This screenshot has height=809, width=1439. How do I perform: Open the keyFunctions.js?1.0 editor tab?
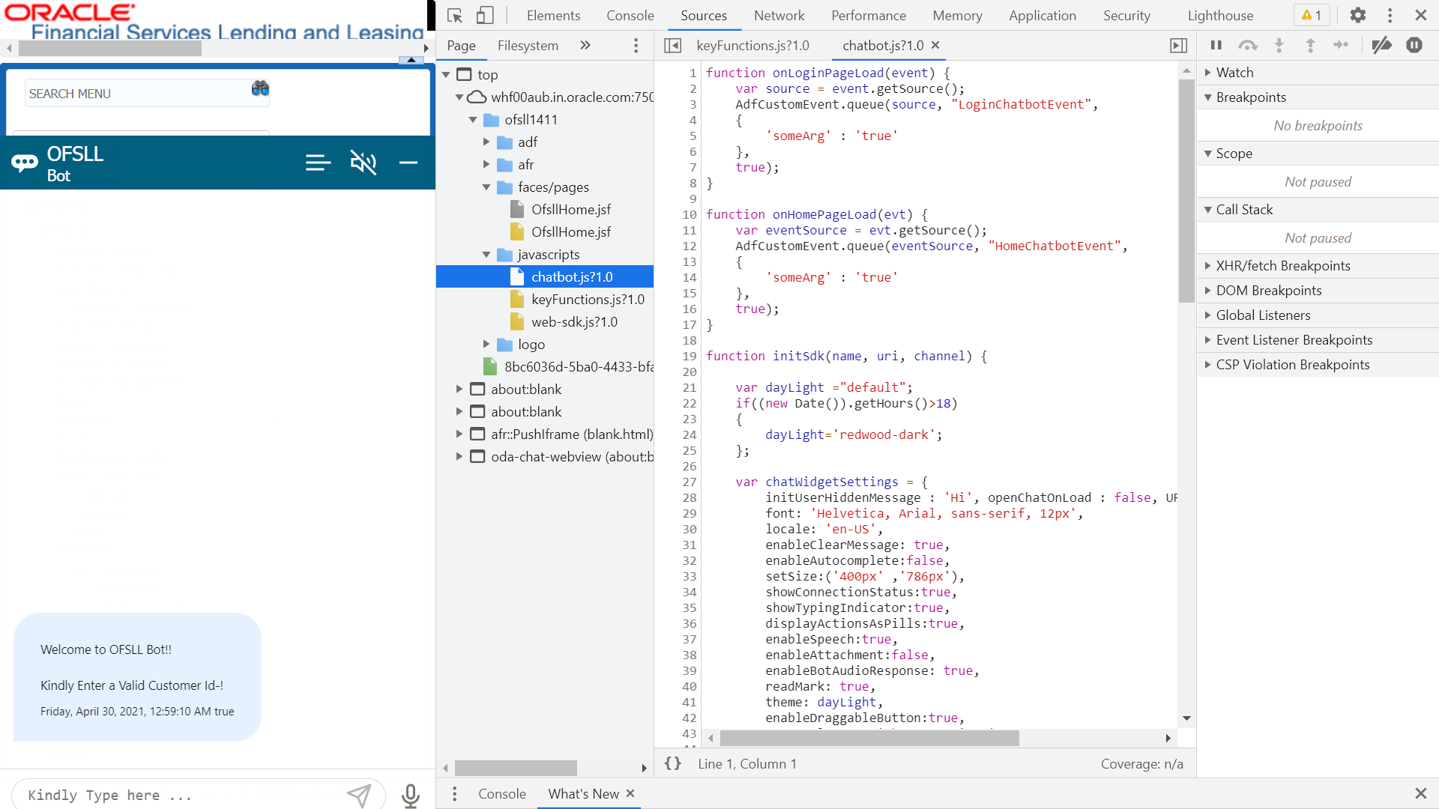pyautogui.click(x=752, y=46)
